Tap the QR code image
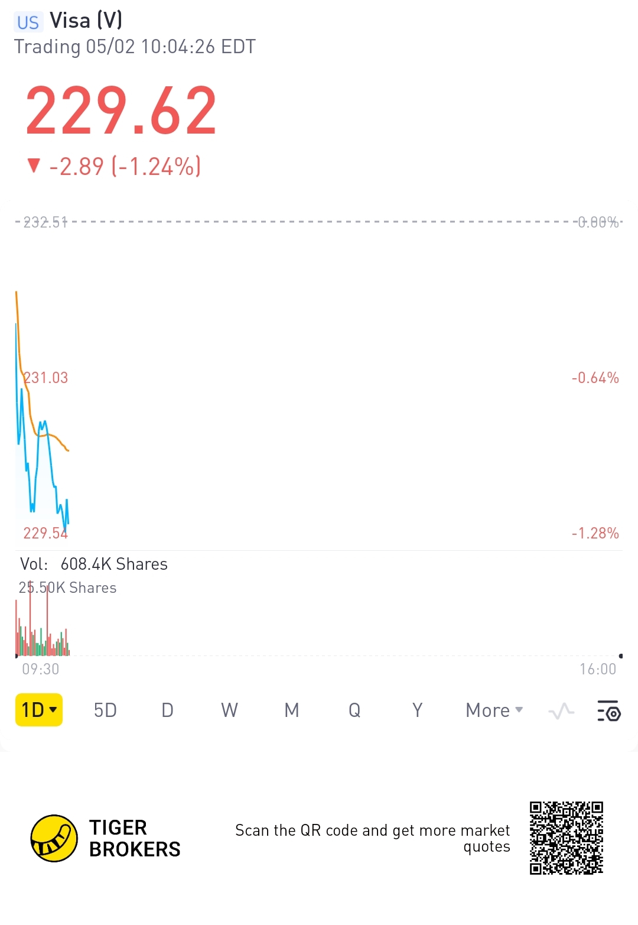This screenshot has width=638, height=925. [566, 838]
